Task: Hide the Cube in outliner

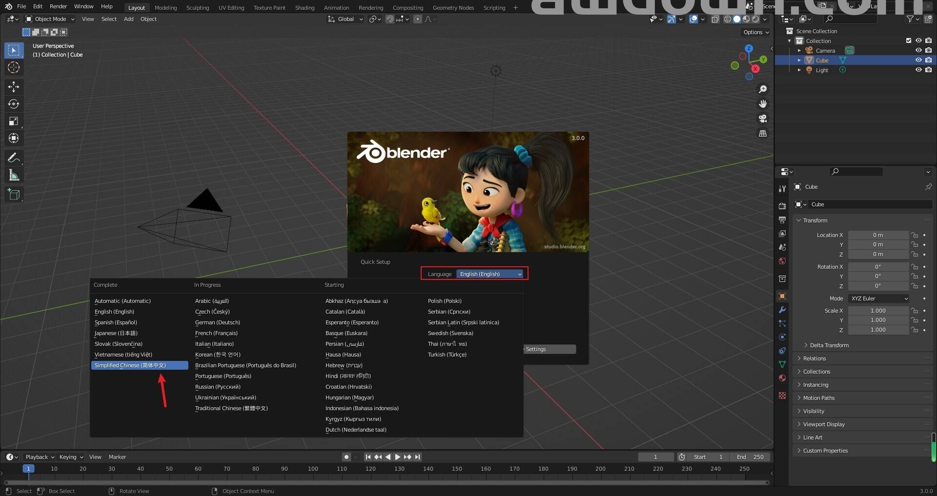Action: (x=918, y=60)
